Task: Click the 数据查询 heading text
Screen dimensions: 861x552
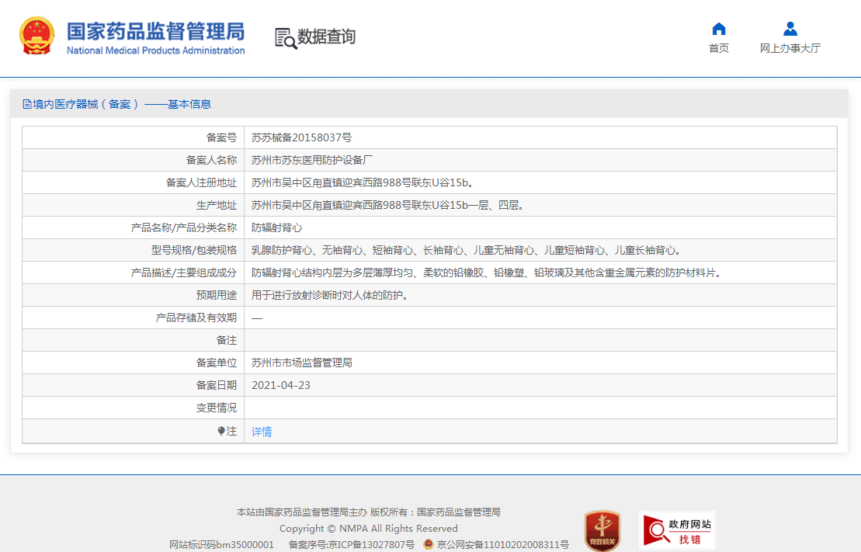Action: tap(326, 36)
